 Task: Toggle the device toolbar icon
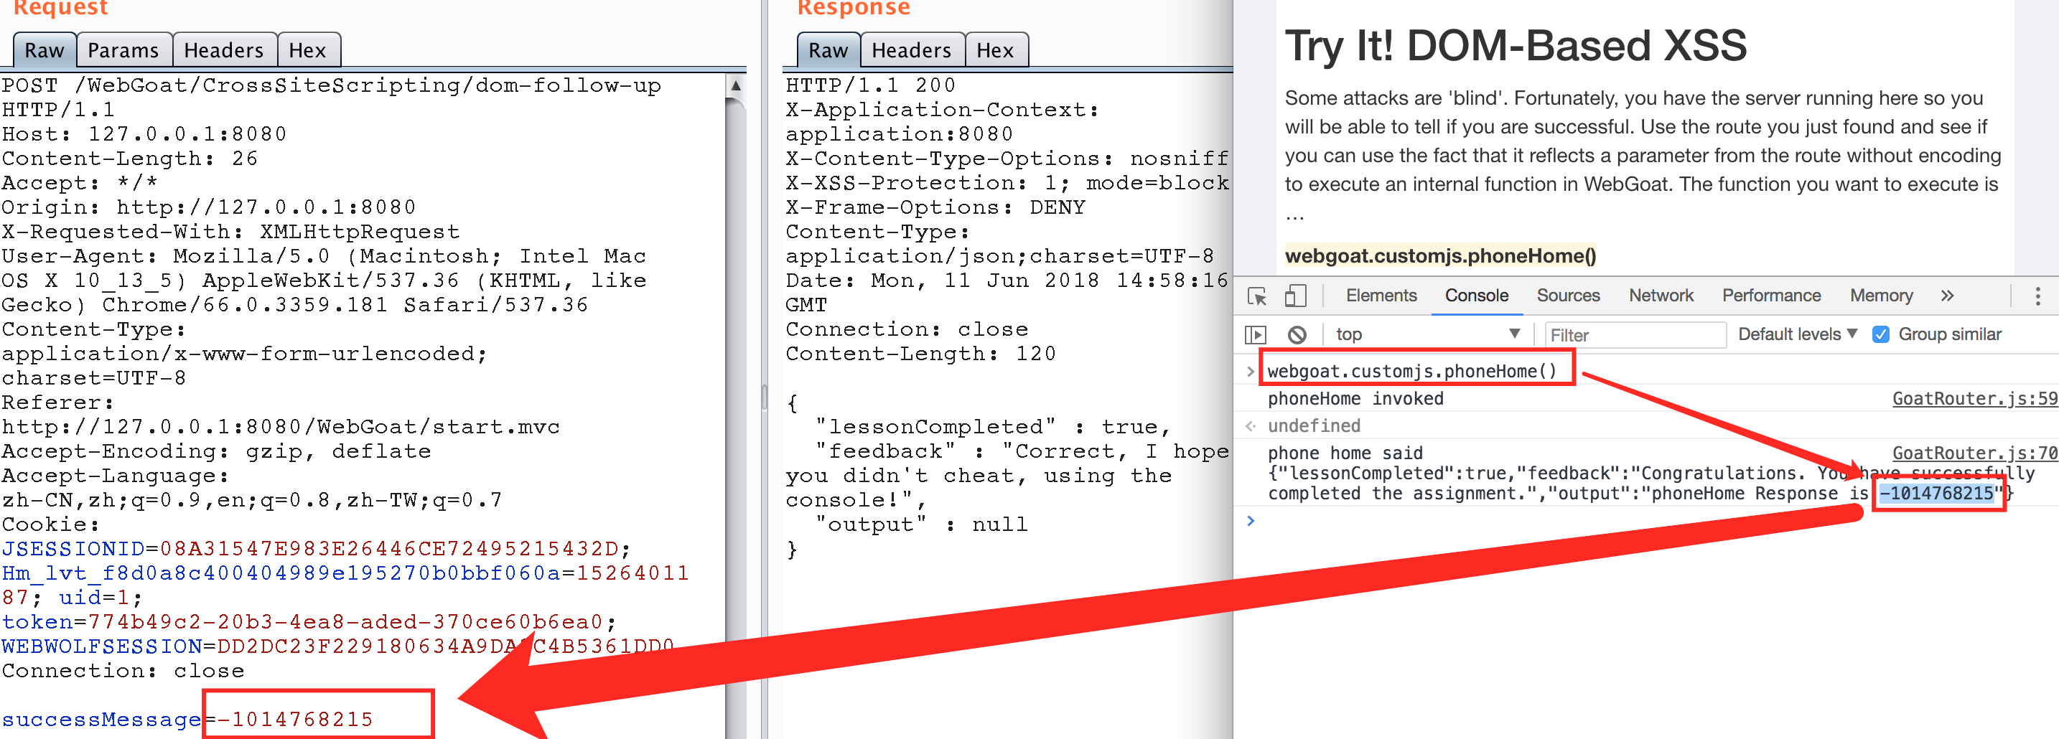tap(1295, 296)
